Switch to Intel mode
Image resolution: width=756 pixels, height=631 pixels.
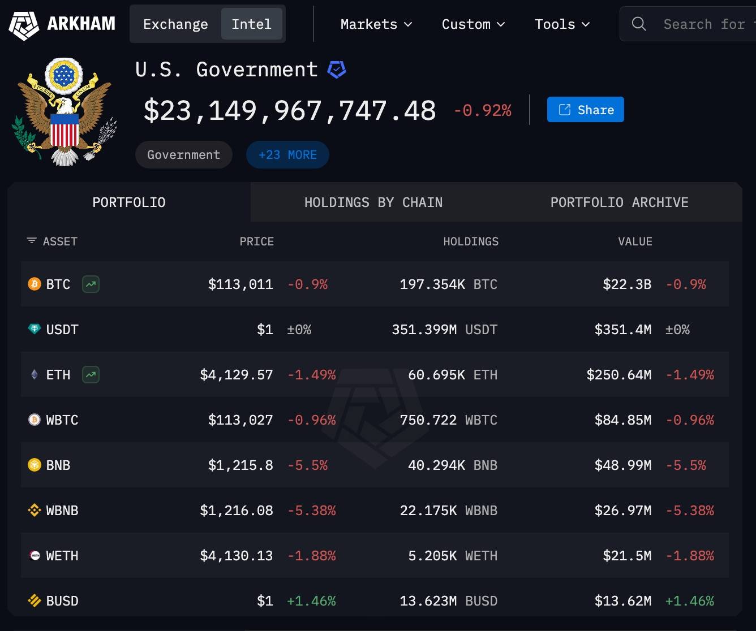click(251, 24)
